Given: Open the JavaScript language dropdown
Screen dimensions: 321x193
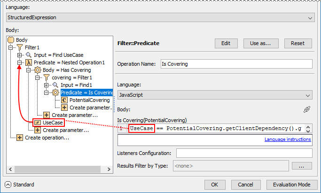Looking at the screenshot, I should coord(307,95).
